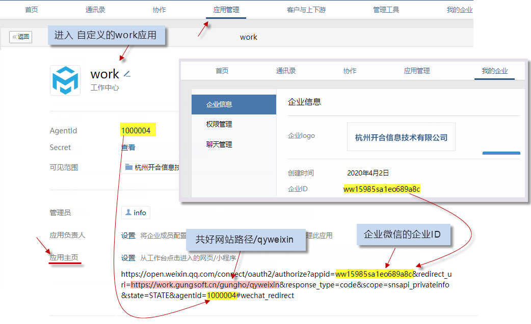Viewport: 531px width, 324px height.
Task: Open 应用管理 tab in the outer top navigation
Action: pyautogui.click(x=226, y=10)
